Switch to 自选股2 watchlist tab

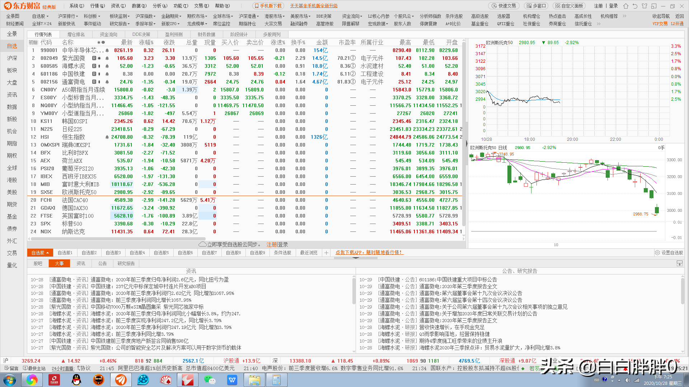click(x=89, y=253)
